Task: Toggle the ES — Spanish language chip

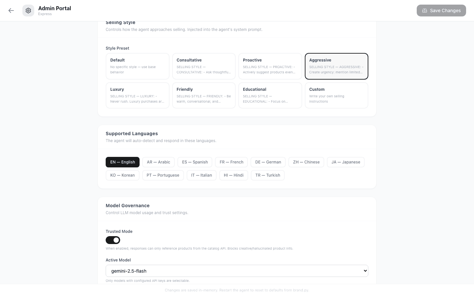Action: point(195,162)
